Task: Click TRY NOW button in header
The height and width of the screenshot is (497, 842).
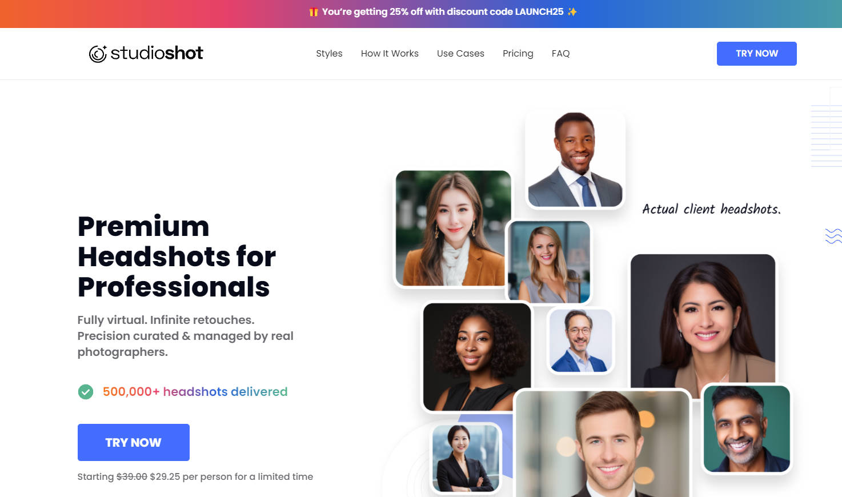Action: [x=757, y=54]
